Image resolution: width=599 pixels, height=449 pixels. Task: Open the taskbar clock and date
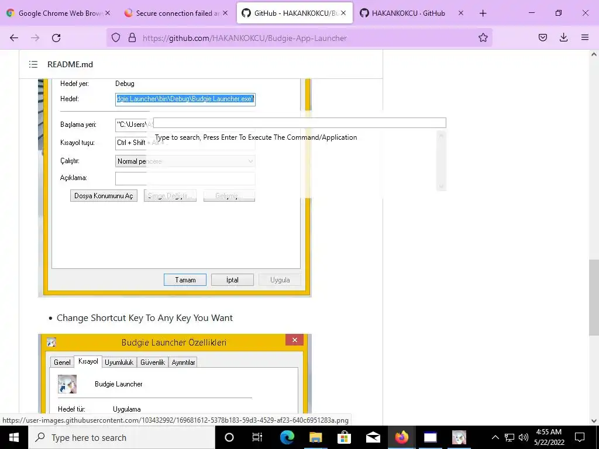pos(549,437)
